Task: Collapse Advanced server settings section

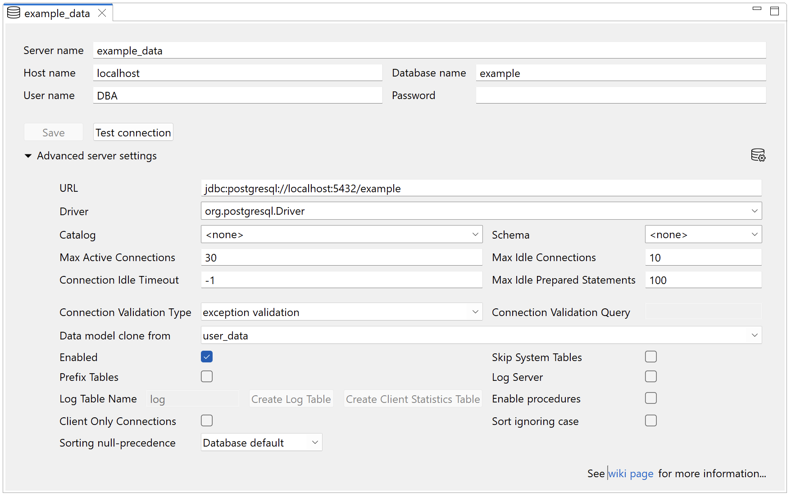Action: pyautogui.click(x=28, y=156)
